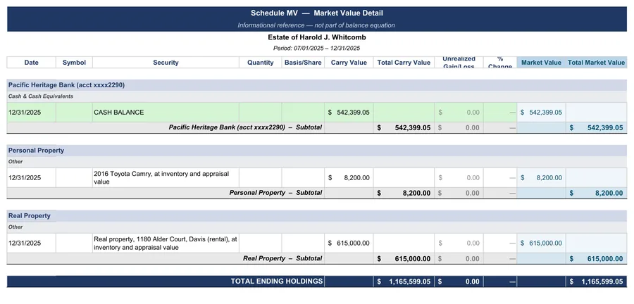Click CASH BALANCE unrealized gain/loss 0.00
Screen dimensions: 634x304
coord(459,112)
